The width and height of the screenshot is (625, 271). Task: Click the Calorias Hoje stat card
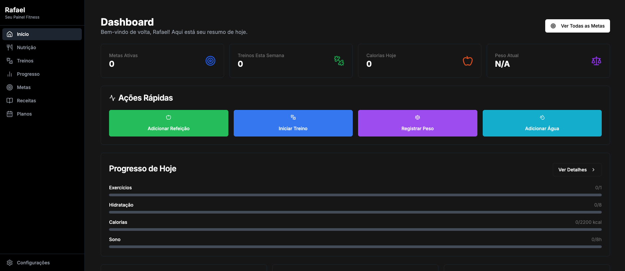point(420,61)
